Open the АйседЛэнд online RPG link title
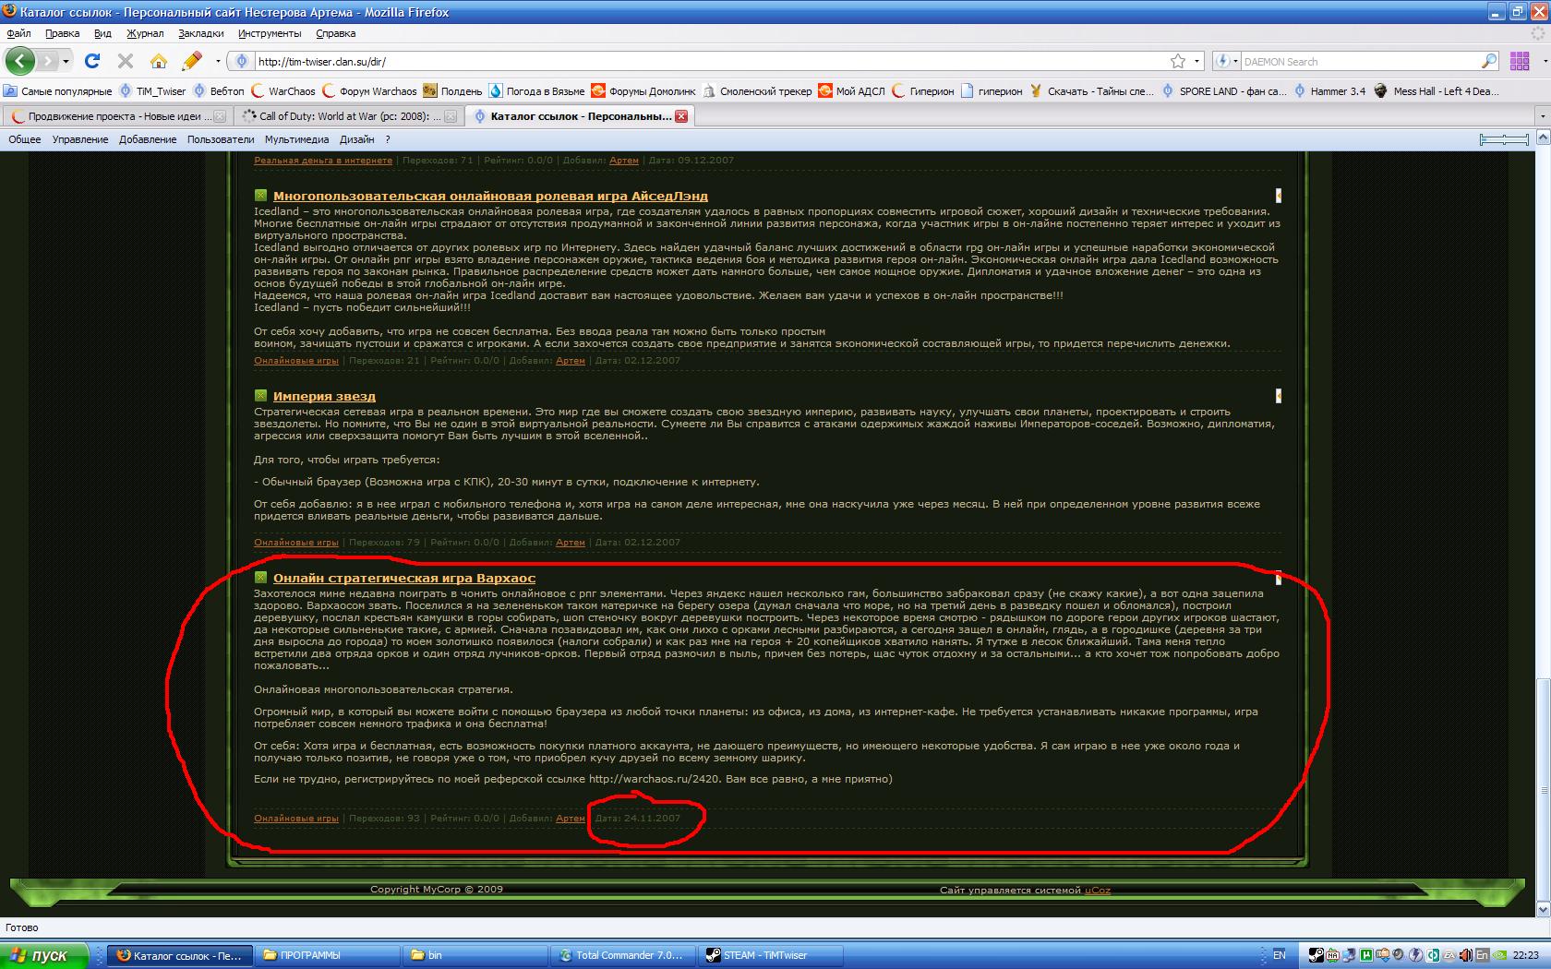 click(x=490, y=196)
